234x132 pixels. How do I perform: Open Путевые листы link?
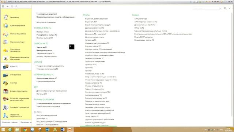[x=42, y=32]
